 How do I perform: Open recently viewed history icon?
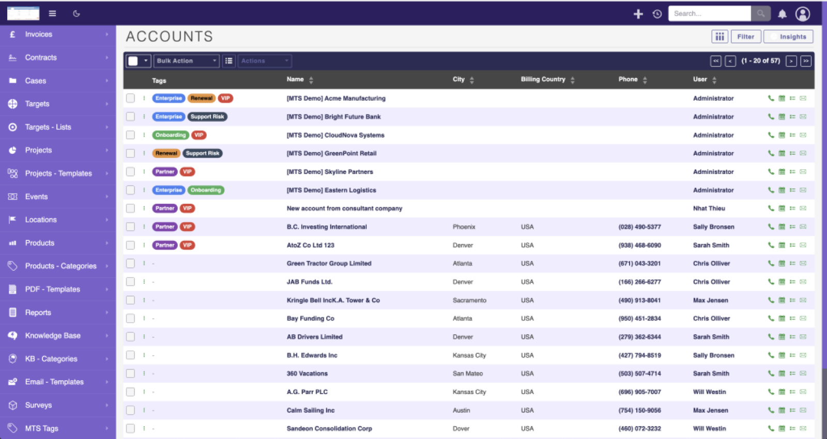click(657, 14)
